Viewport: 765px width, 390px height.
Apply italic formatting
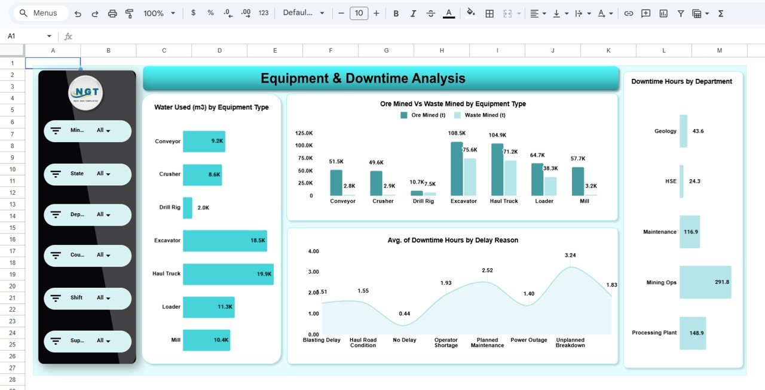[413, 13]
